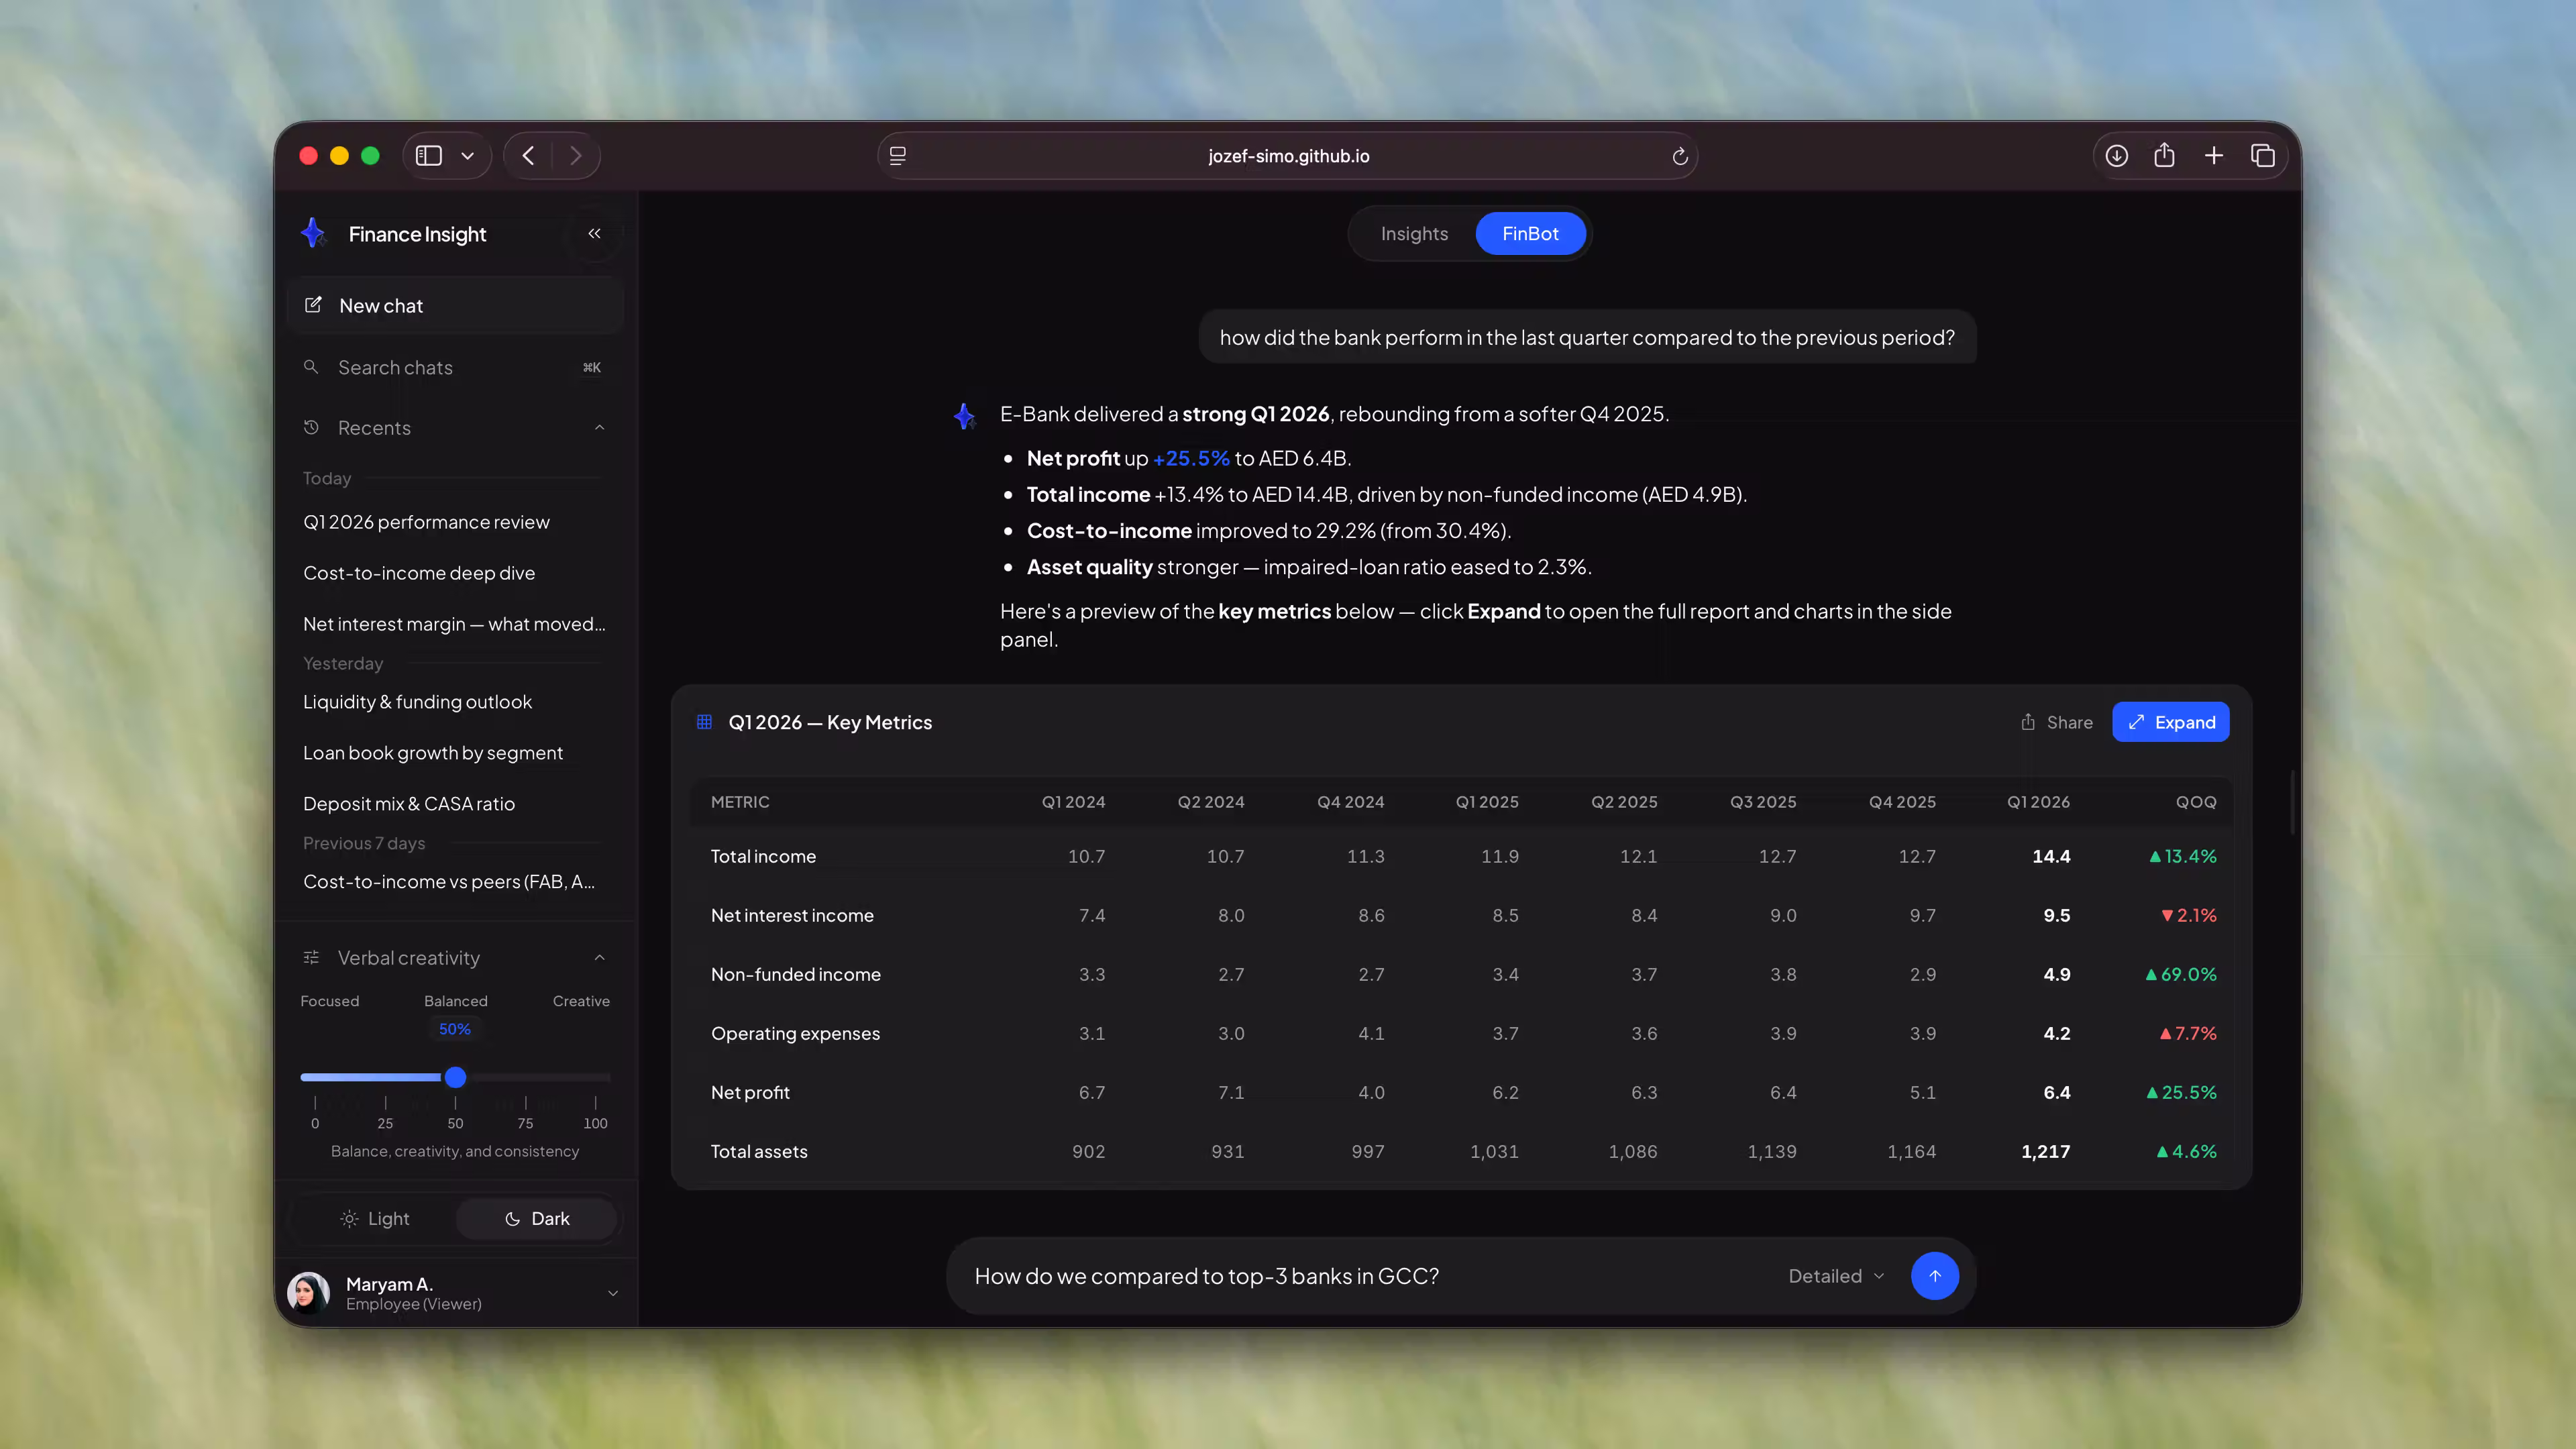
Task: Click the QOQ column header
Action: (2196, 802)
